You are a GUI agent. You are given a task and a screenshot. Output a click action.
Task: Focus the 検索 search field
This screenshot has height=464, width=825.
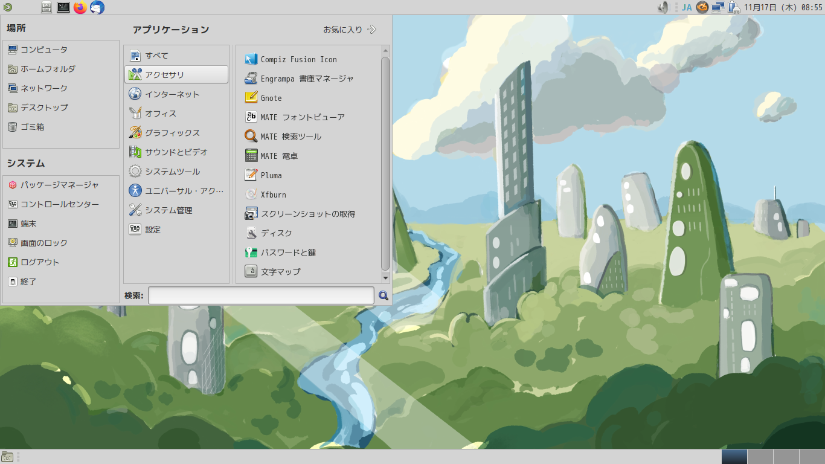click(261, 295)
